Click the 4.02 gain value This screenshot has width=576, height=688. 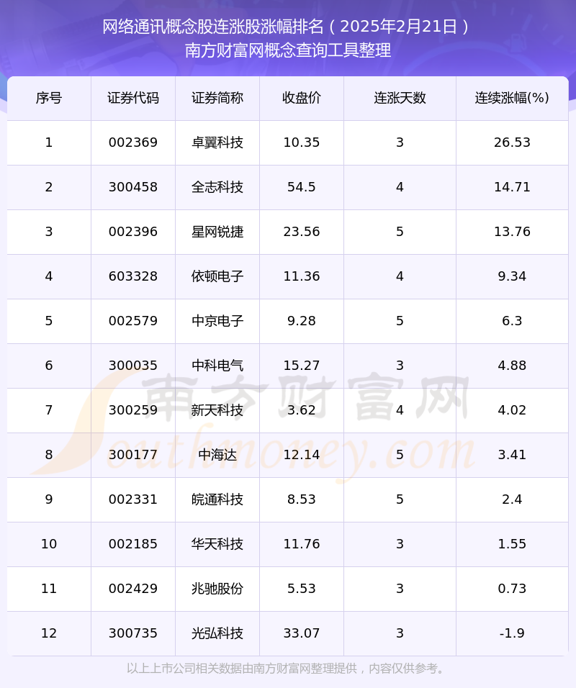512,410
